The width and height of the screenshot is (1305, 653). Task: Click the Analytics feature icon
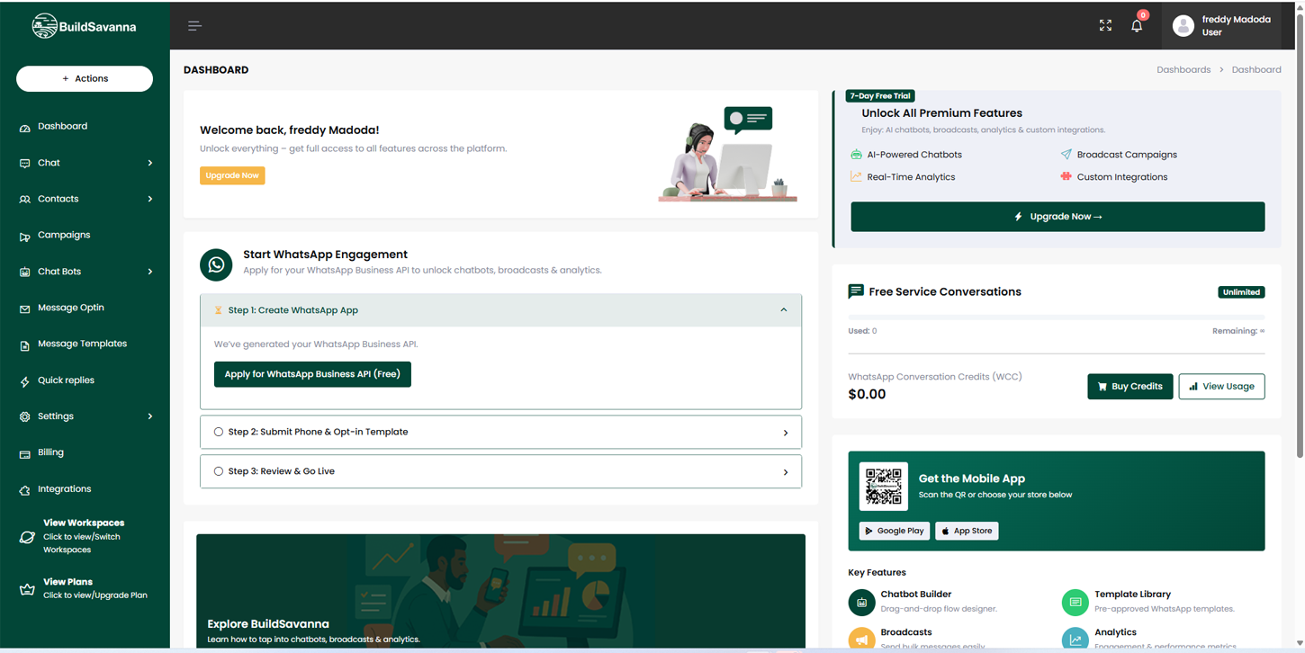[1075, 639]
